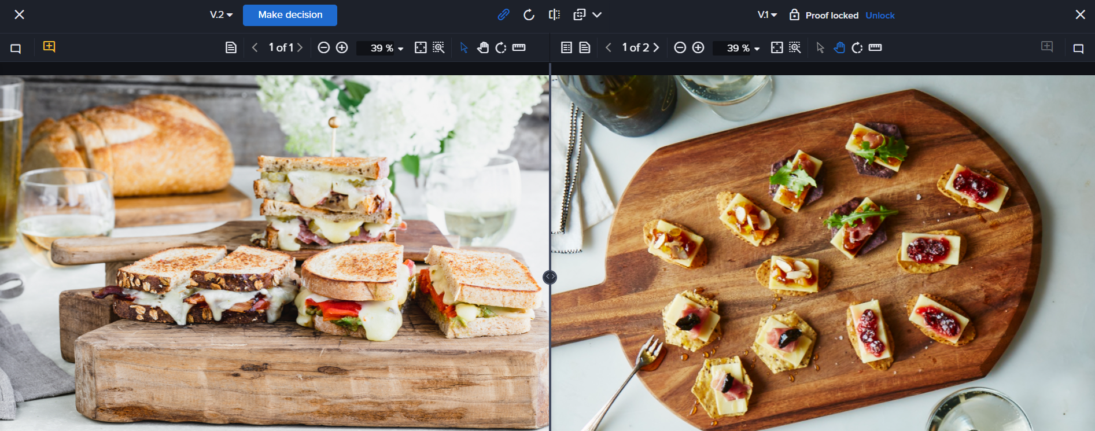The image size is (1095, 431).
Task: Open the V.1 version dropdown
Action: (x=767, y=15)
